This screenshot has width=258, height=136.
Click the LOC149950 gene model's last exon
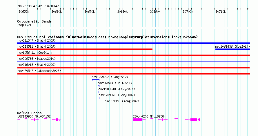[57, 120]
